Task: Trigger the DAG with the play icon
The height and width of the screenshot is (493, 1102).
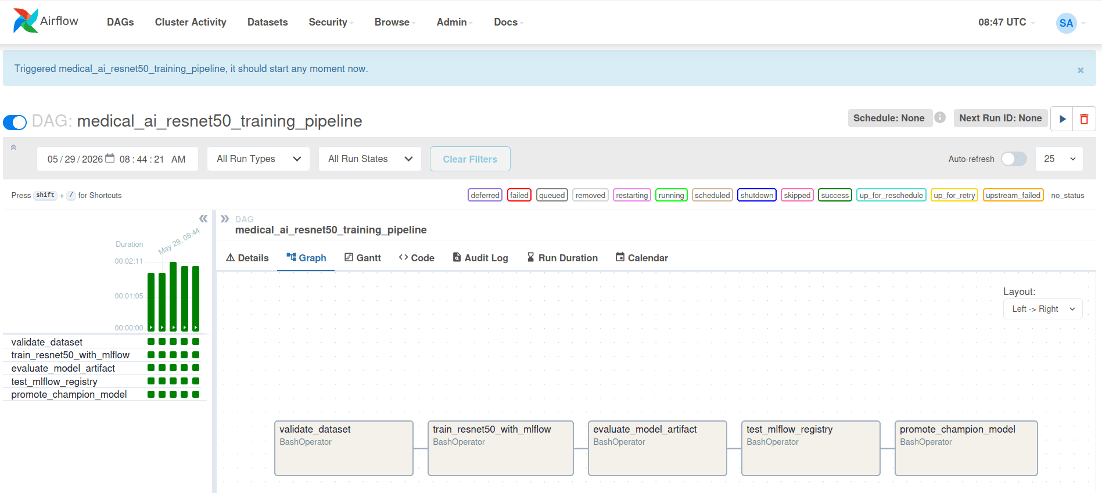Action: (x=1062, y=118)
